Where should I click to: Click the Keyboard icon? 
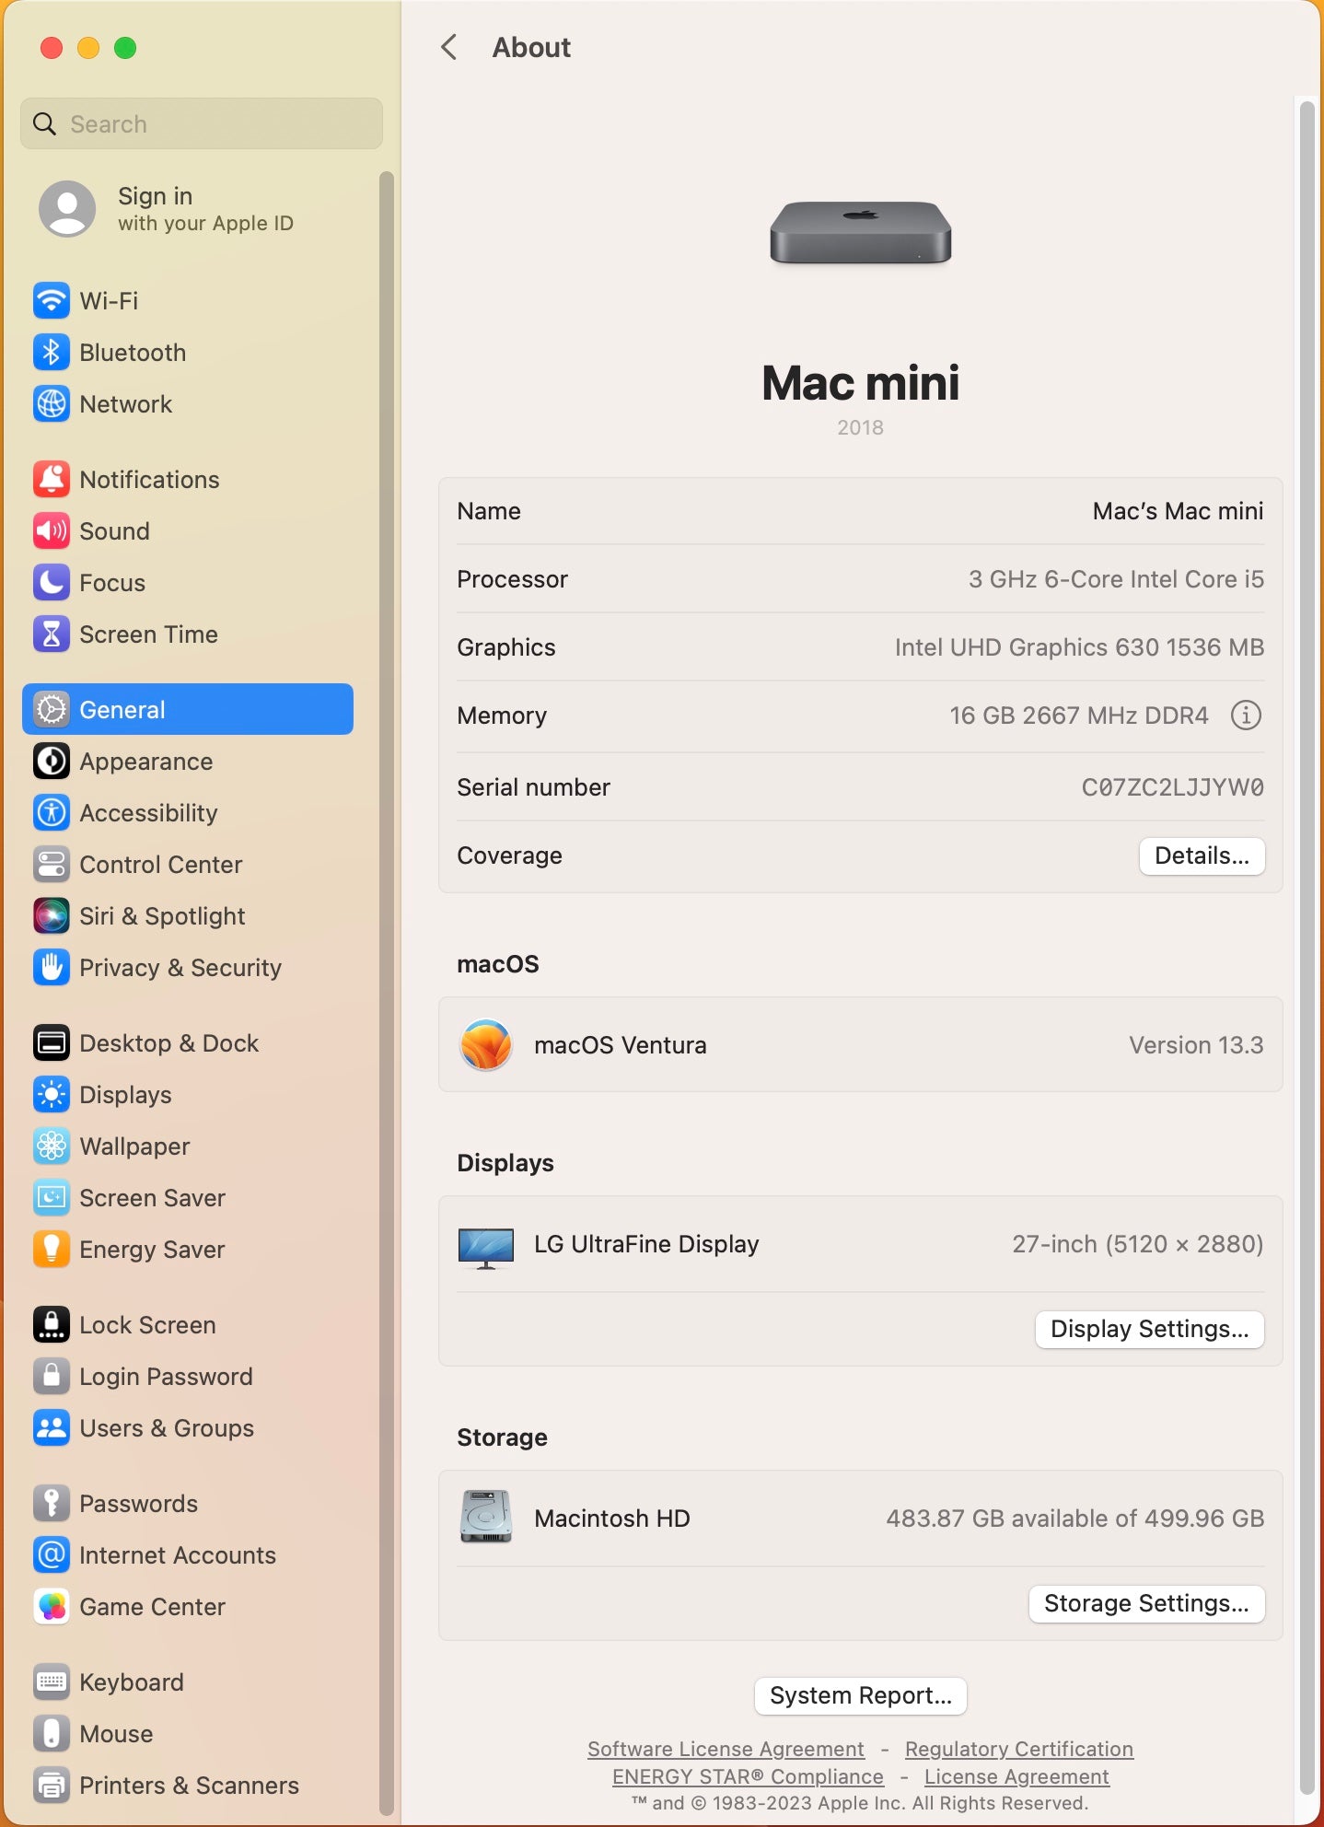coord(52,1682)
